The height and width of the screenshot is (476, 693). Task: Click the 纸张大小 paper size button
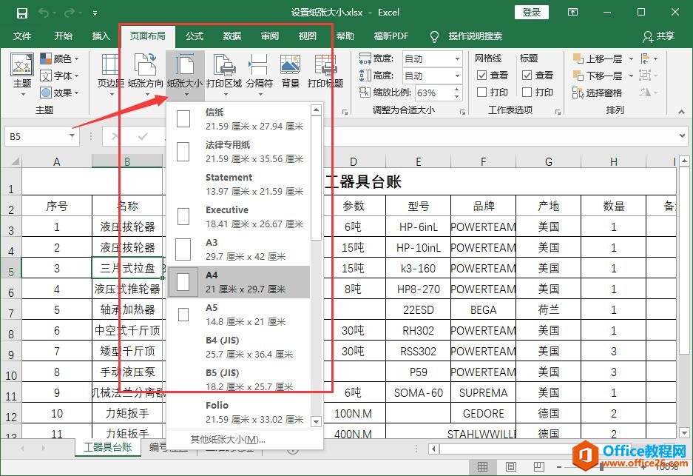pos(185,74)
